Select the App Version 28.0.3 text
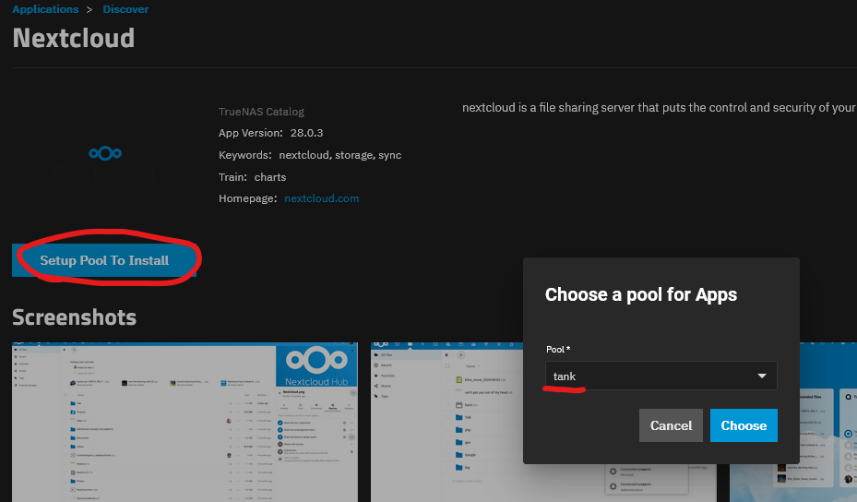This screenshot has height=502, width=857. tap(270, 133)
